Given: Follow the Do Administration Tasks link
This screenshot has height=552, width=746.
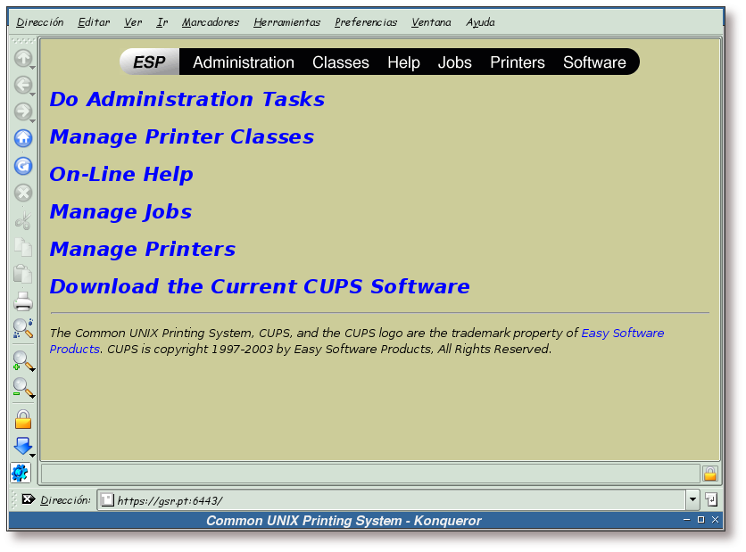Looking at the screenshot, I should [x=187, y=99].
